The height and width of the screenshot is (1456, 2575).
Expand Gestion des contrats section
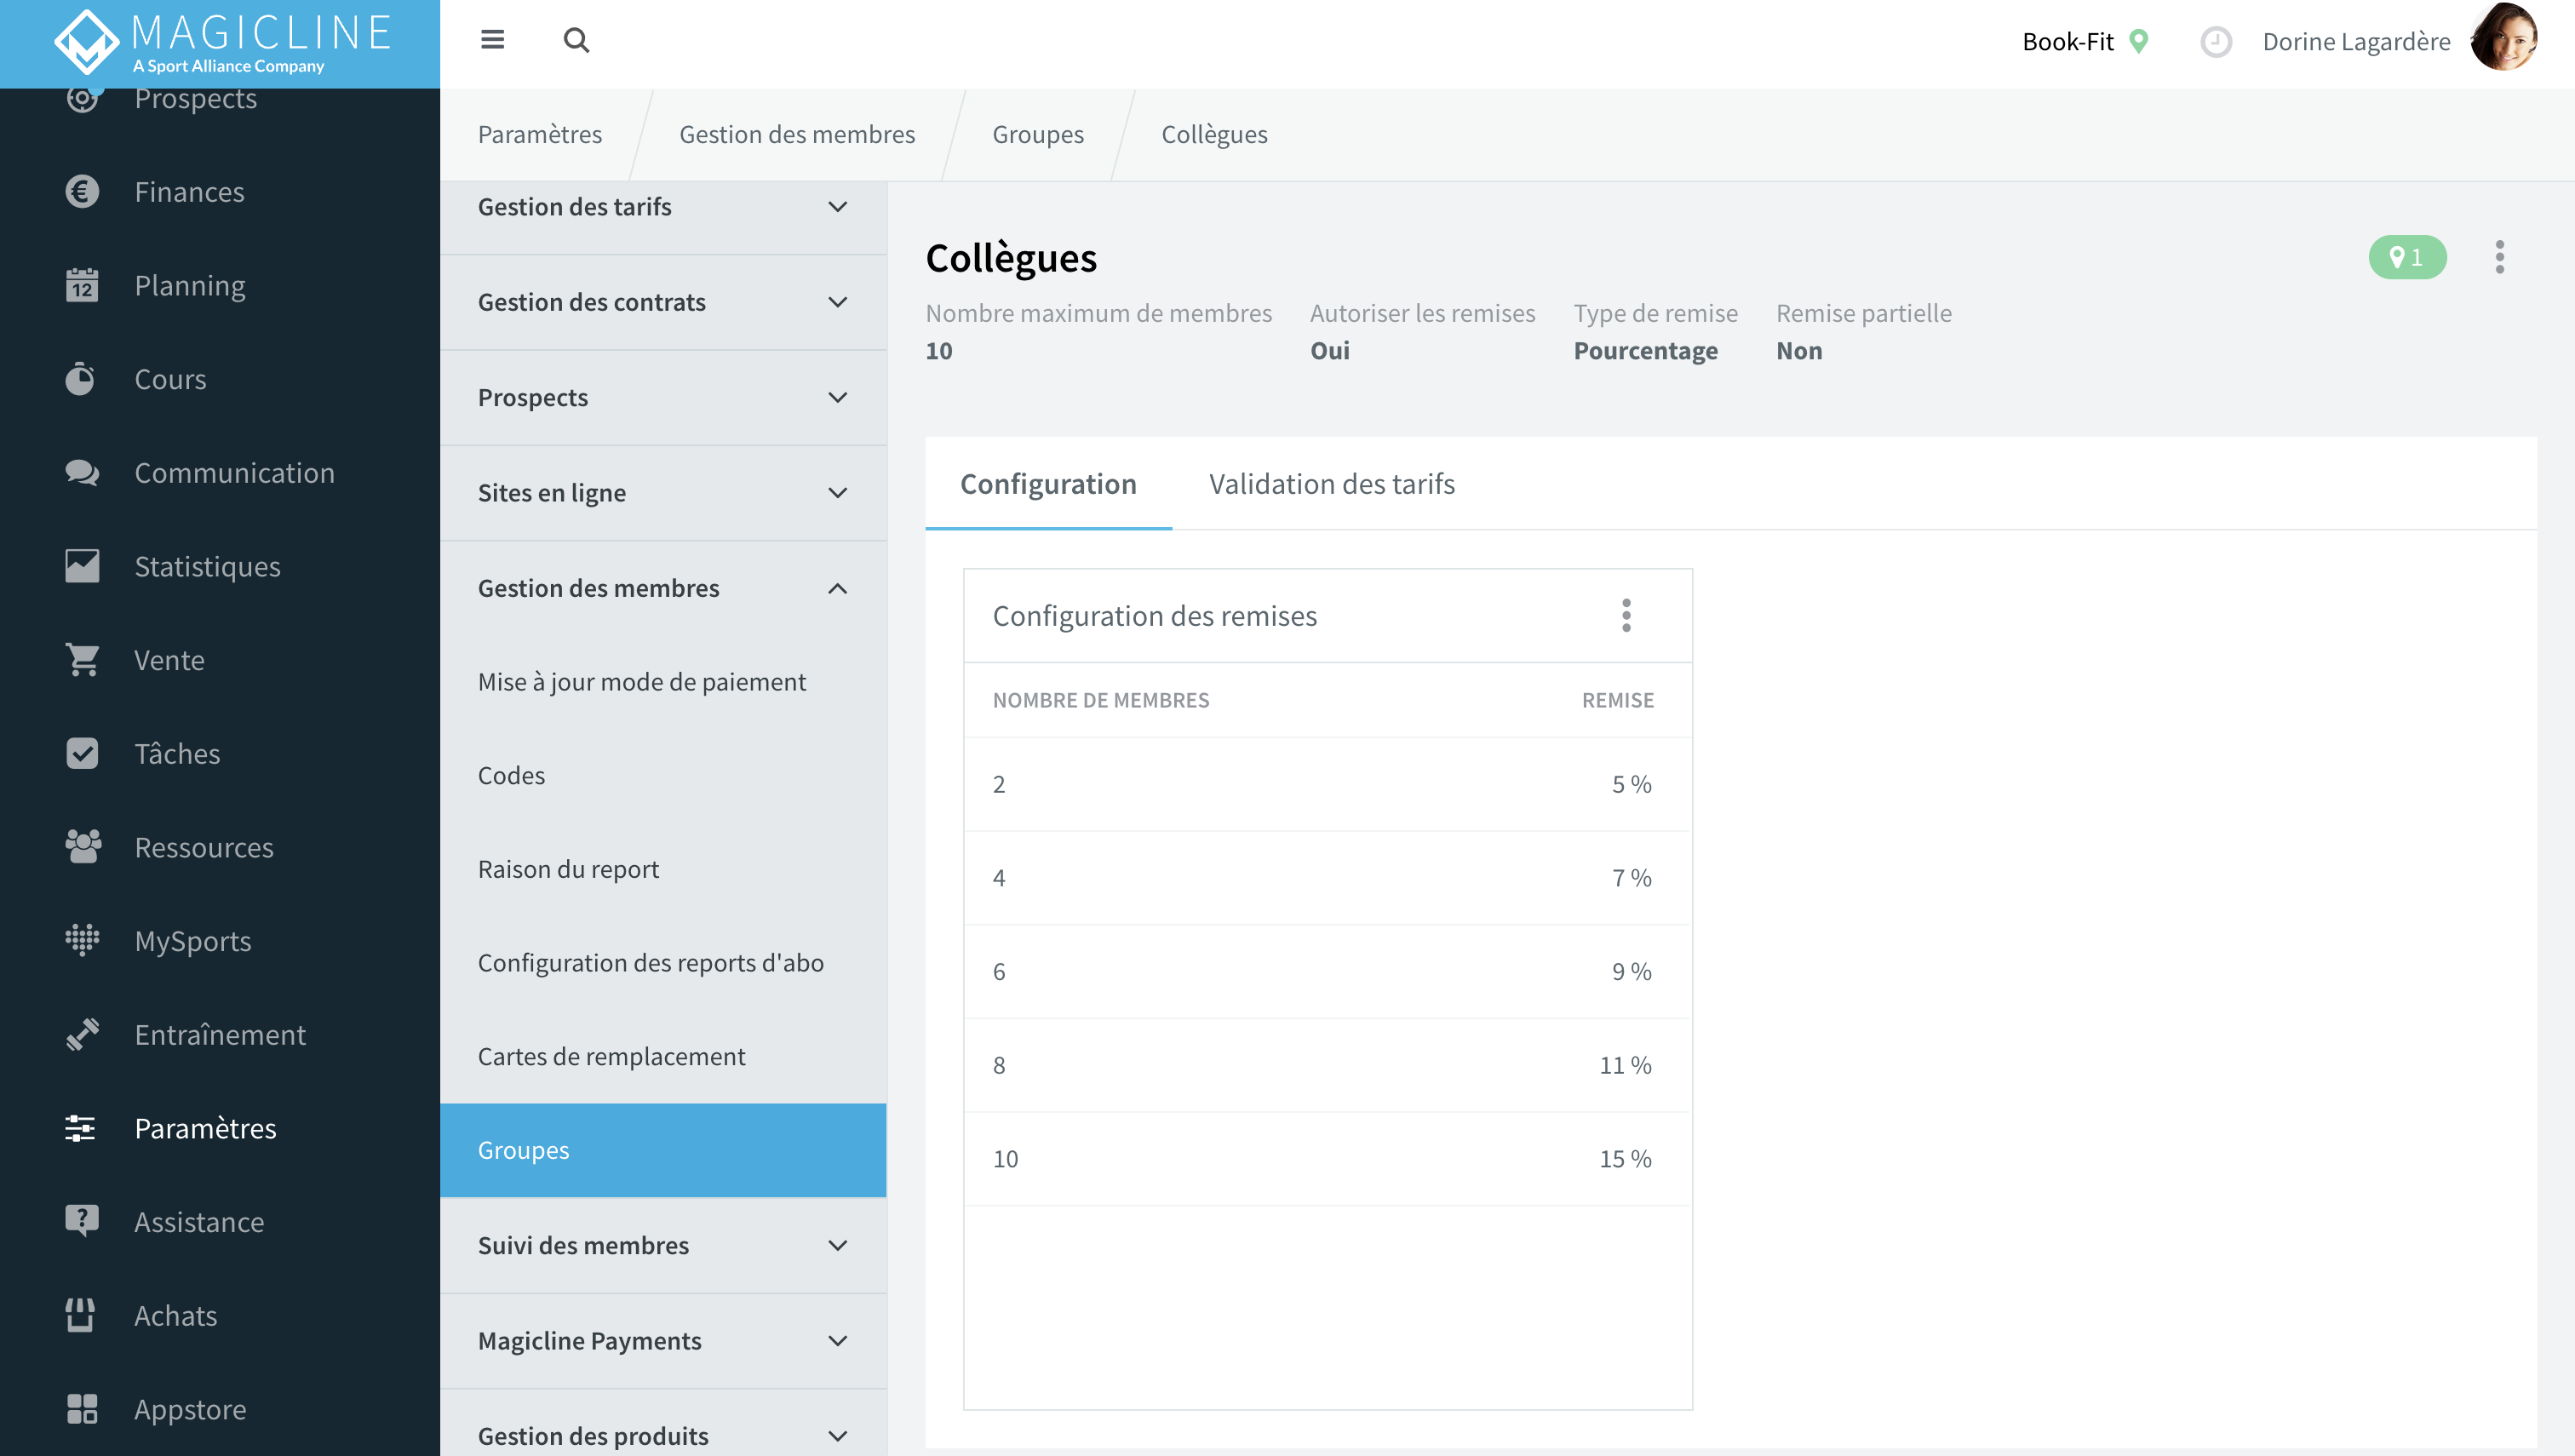click(663, 302)
